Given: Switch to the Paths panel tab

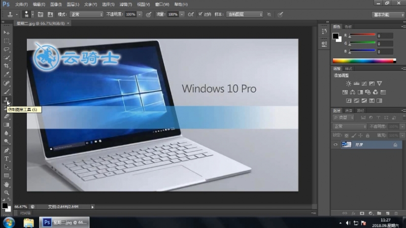Looking at the screenshot, I should click(360, 111).
